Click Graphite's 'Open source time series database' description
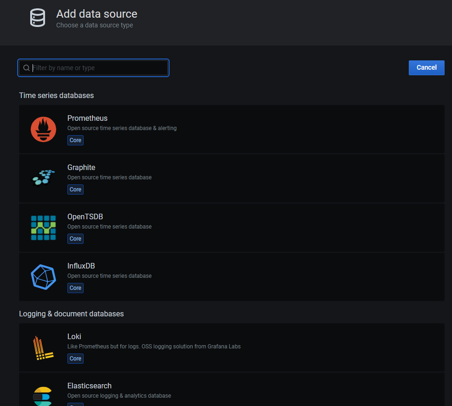This screenshot has width=452, height=406. 110,177
